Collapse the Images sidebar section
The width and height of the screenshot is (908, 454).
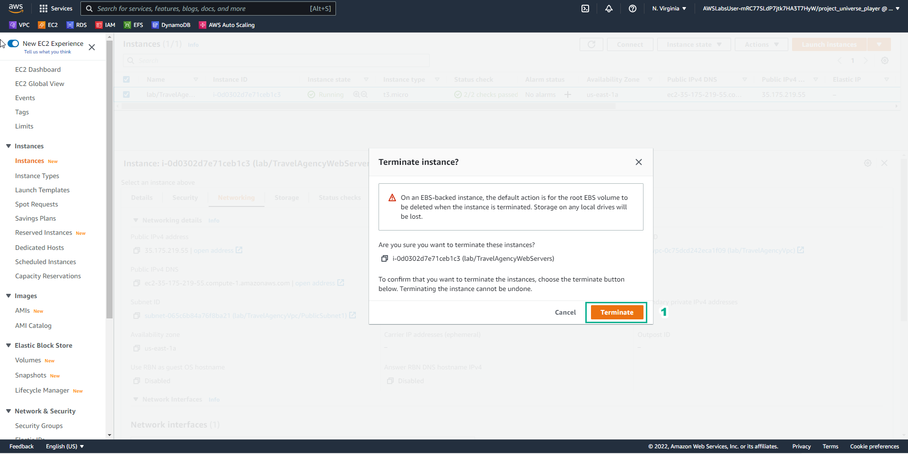coord(9,296)
